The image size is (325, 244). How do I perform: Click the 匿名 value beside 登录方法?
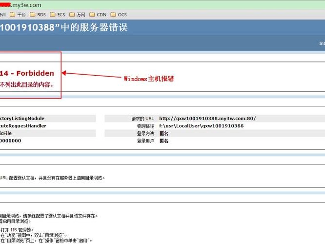164,134
